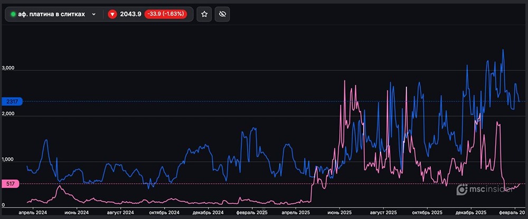Image resolution: width=528 pixels, height=219 pixels.
Task: Click the 1,000 value axis label
Action: tap(9, 160)
